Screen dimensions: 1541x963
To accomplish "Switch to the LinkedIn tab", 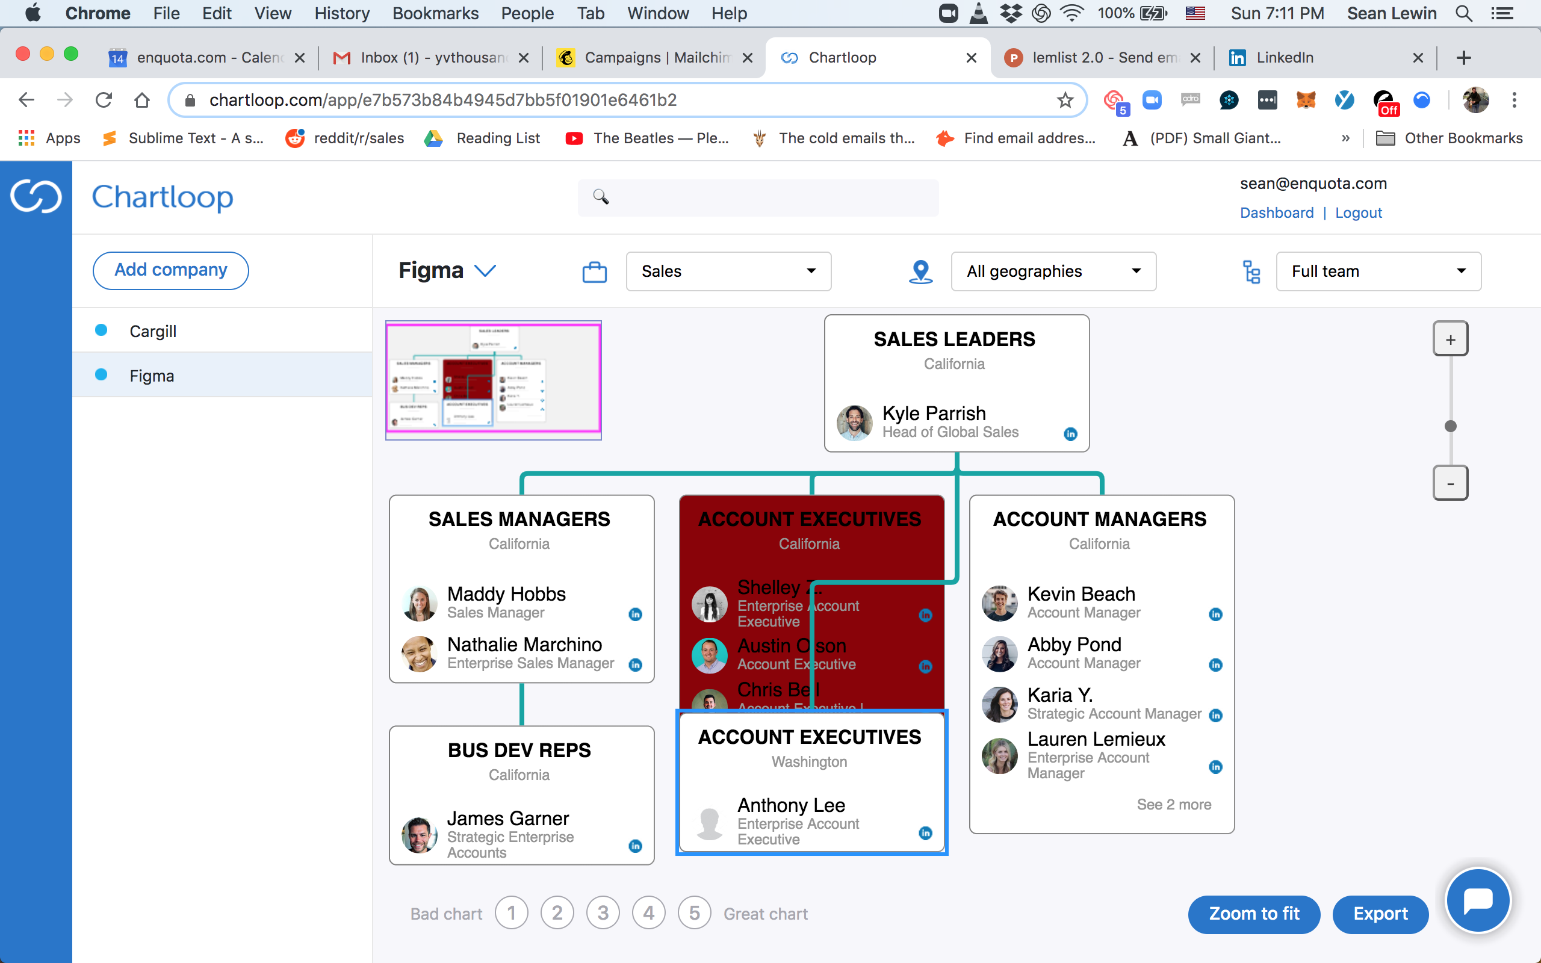I will coord(1326,57).
